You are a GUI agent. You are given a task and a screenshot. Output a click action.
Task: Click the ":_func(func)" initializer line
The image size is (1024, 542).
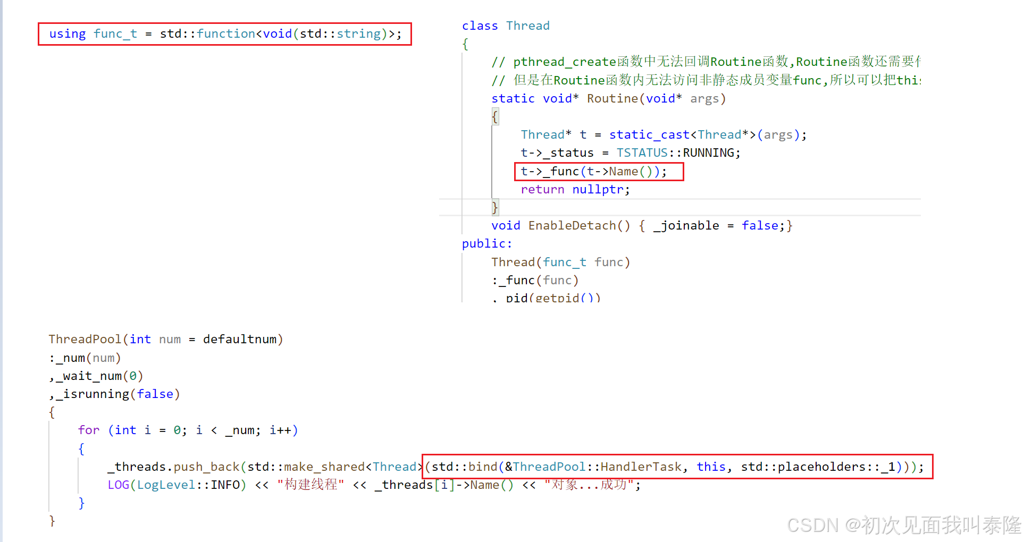coord(535,280)
